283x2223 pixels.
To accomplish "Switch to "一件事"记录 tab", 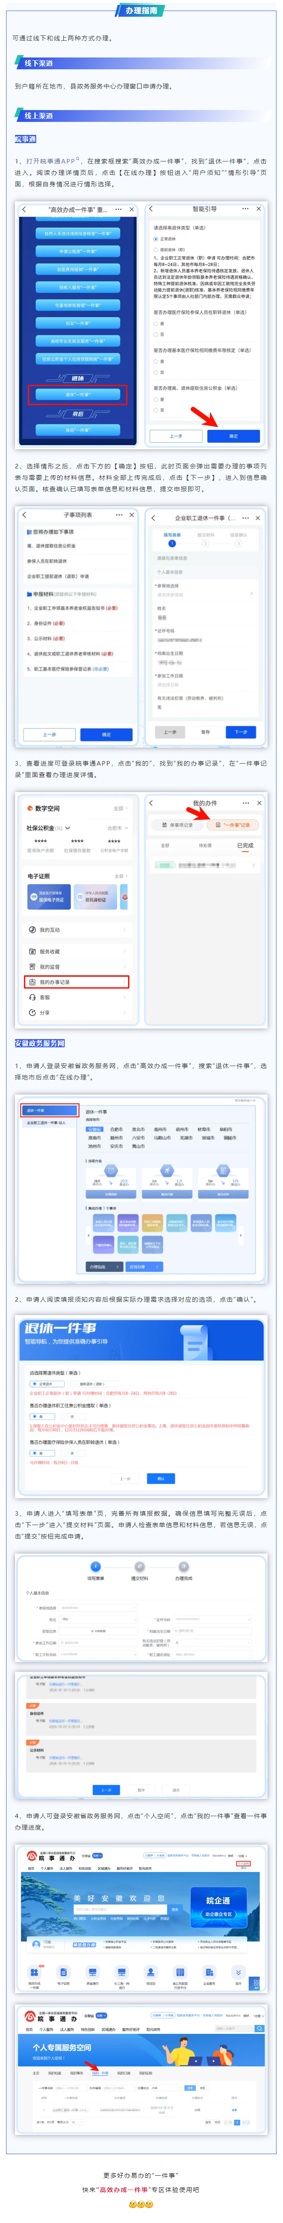I will [233, 824].
